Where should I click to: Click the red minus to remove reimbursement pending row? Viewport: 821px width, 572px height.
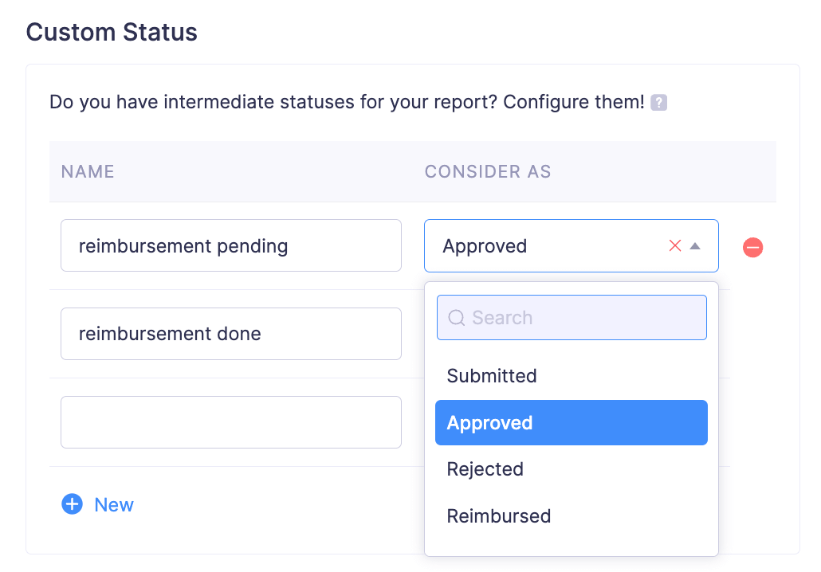coord(752,247)
